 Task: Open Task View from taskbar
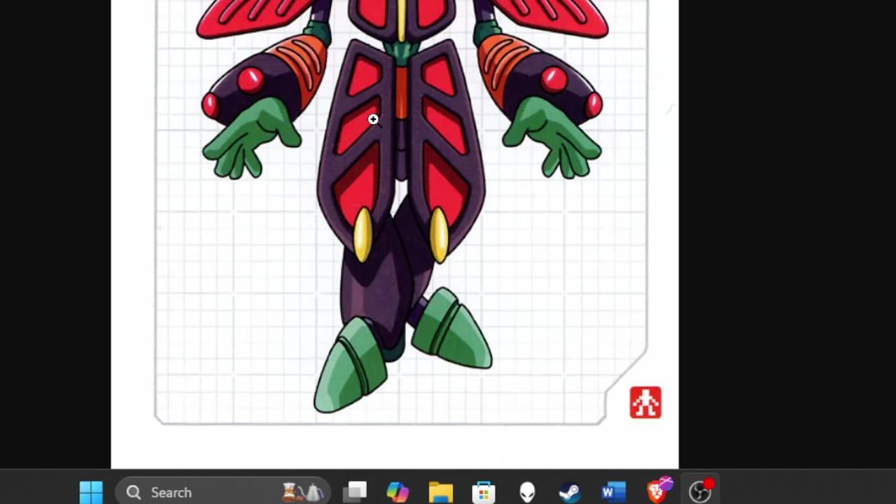[355, 492]
